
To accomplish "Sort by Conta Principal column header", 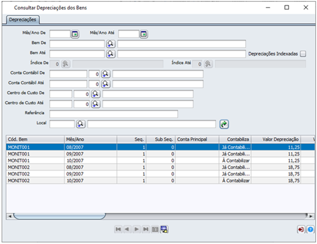I will tap(197, 139).
